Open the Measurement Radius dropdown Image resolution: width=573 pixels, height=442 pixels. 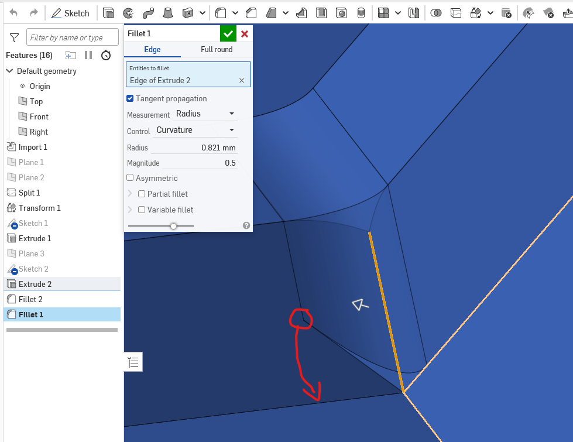point(205,114)
